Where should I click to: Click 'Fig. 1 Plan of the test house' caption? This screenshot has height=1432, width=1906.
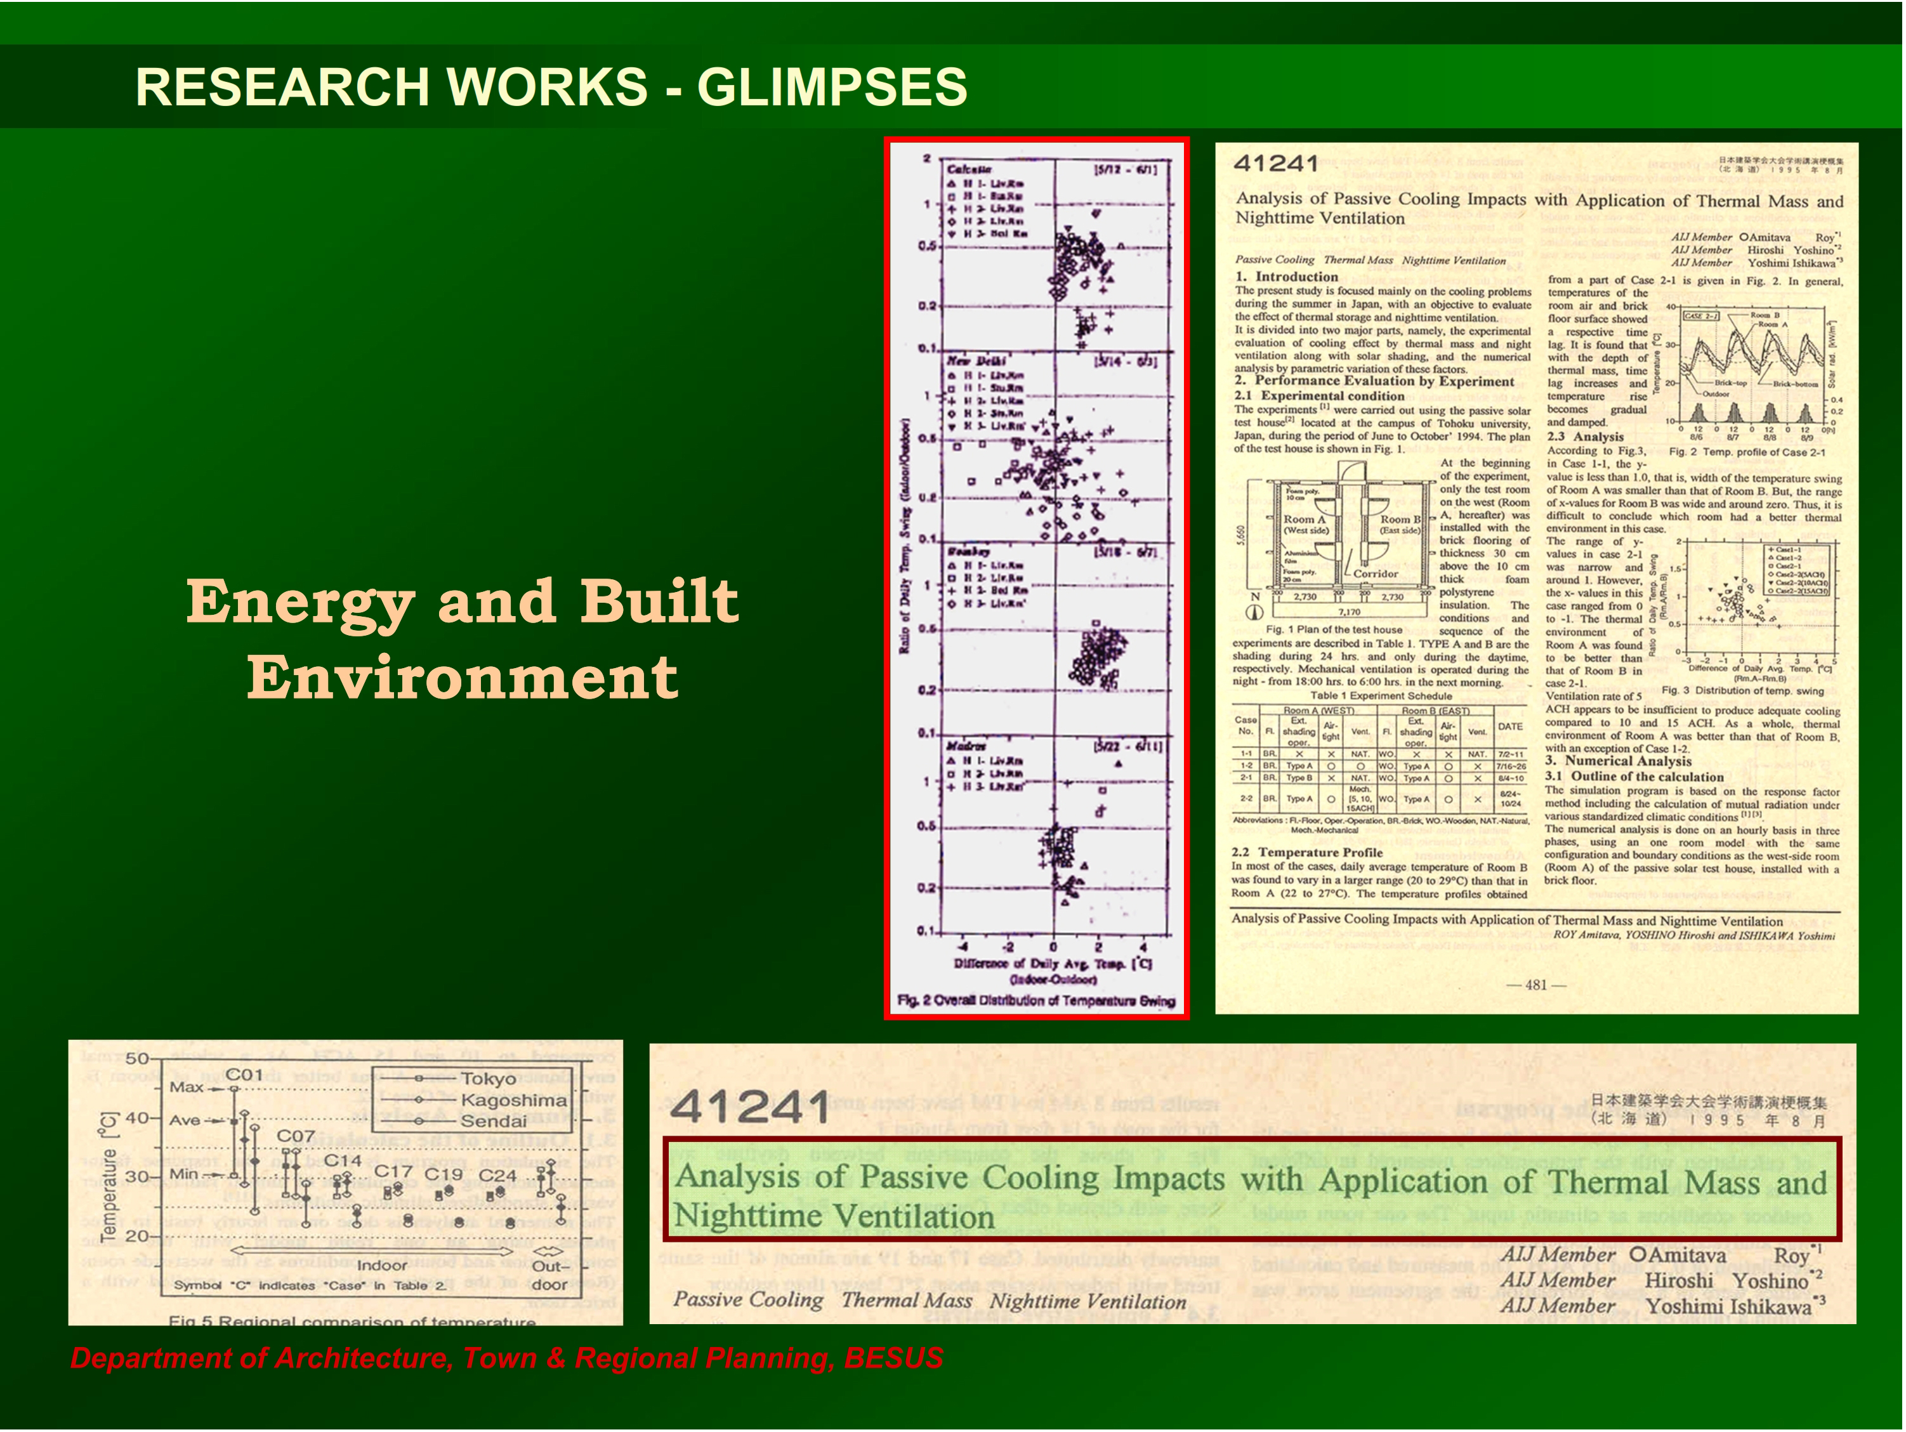point(1334,630)
